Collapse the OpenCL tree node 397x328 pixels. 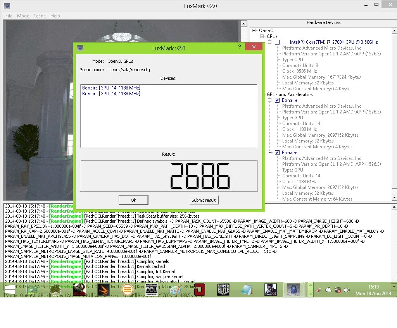(254, 31)
